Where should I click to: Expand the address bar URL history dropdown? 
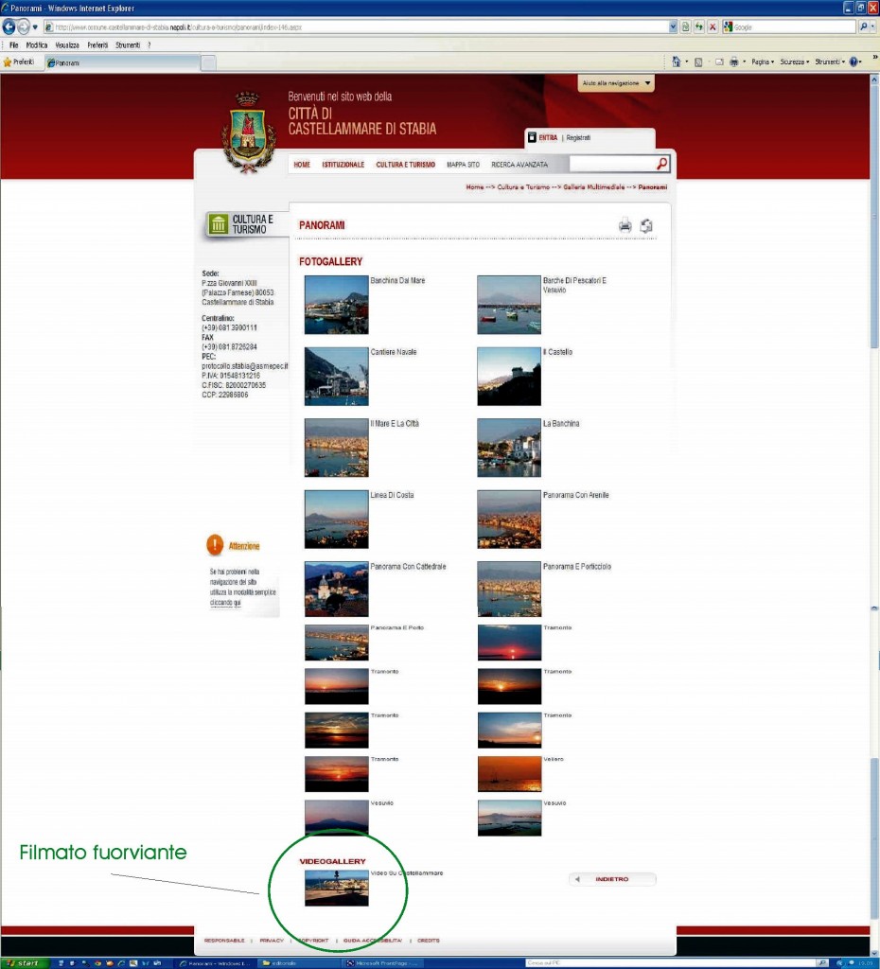click(x=672, y=26)
